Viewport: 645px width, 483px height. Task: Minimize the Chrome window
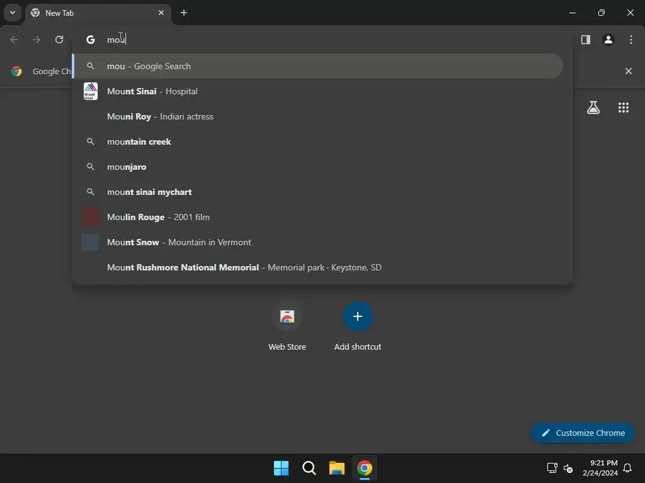coord(572,13)
